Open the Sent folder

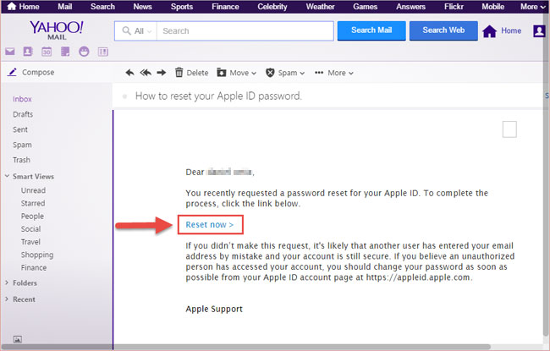click(20, 129)
